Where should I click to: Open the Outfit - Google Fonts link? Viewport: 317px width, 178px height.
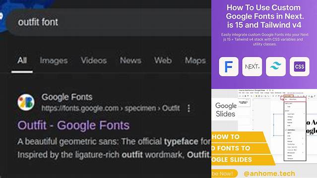[73, 126]
